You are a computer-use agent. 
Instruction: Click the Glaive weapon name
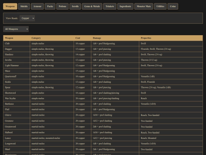8,115
